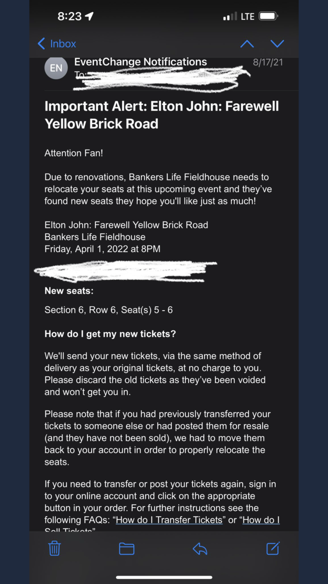Delete this email using the trash icon
Screen dimensions: 328x584
(54, 548)
